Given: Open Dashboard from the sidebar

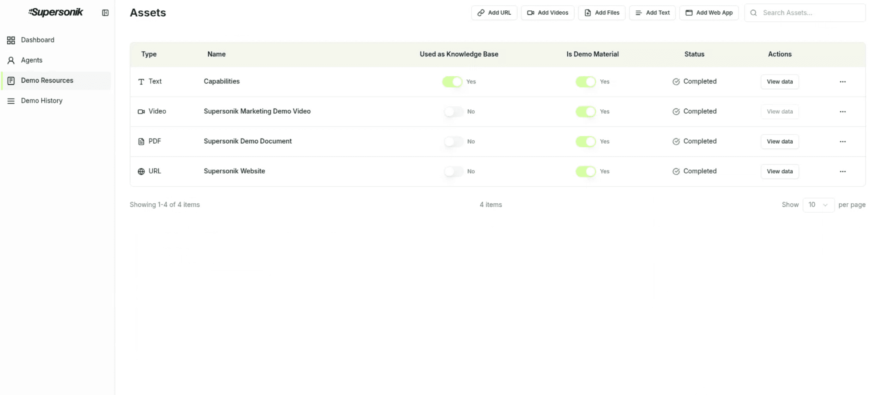Looking at the screenshot, I should click(56, 40).
